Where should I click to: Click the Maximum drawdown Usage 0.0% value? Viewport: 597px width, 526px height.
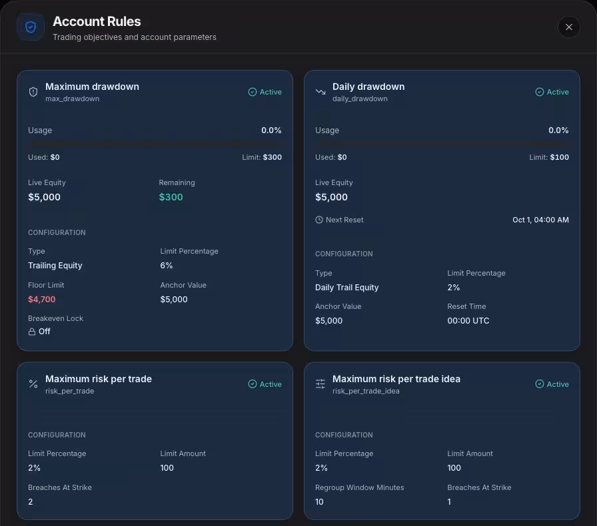(x=271, y=131)
